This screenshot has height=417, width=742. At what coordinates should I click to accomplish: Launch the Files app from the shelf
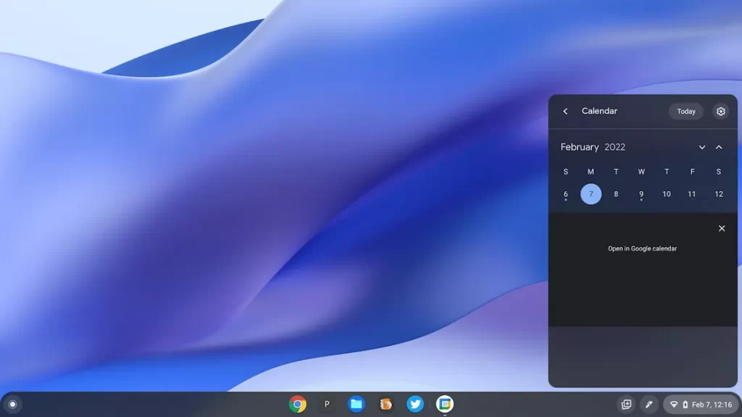(356, 404)
